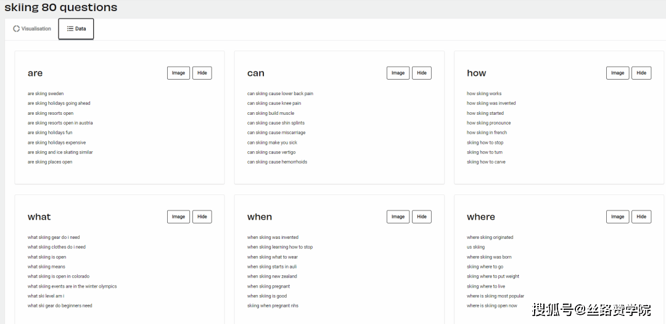Click 'how skiing was invented' query
The height and width of the screenshot is (324, 666).
(x=491, y=103)
